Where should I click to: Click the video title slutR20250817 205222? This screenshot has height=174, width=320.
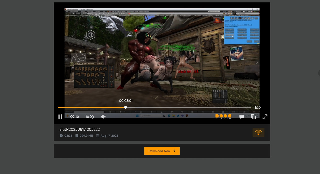click(80, 129)
